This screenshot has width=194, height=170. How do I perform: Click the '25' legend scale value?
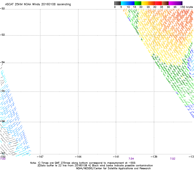click(x=148, y=7)
